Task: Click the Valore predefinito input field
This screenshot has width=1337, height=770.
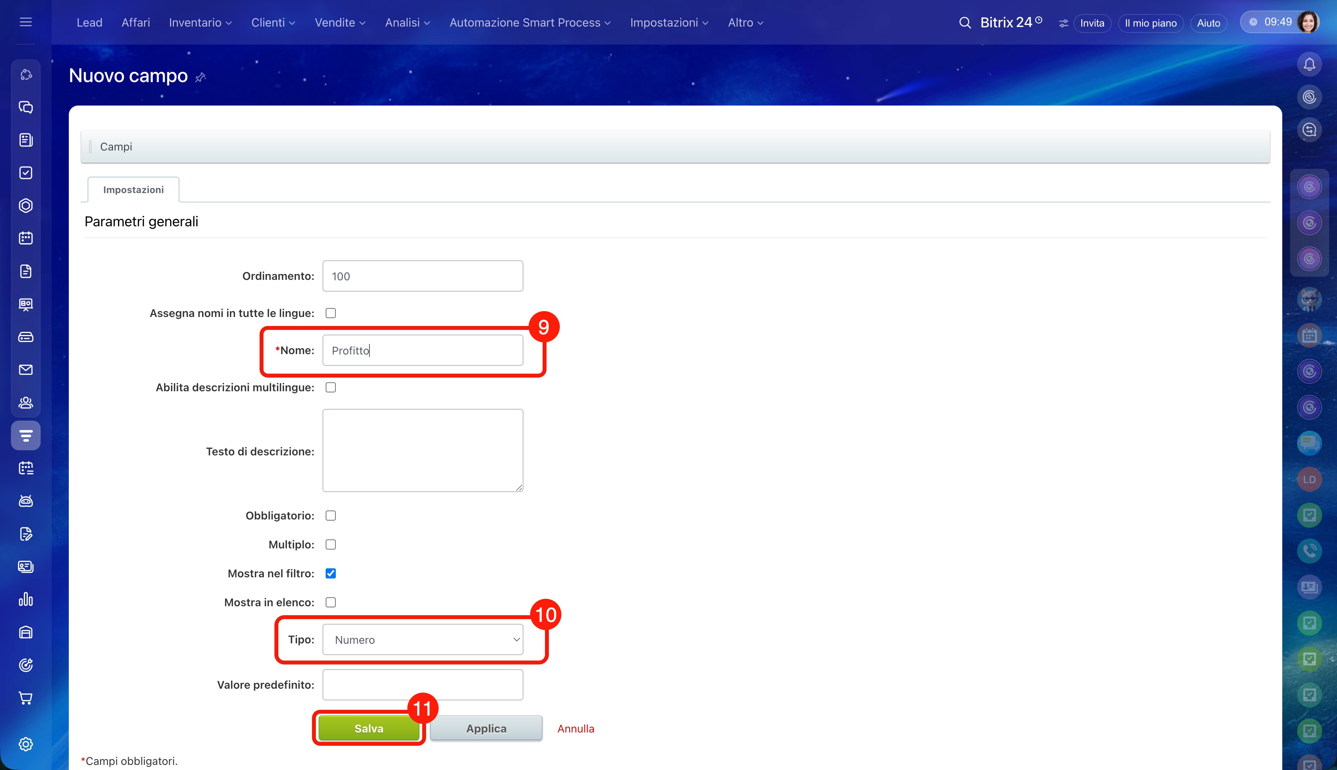Action: (423, 685)
